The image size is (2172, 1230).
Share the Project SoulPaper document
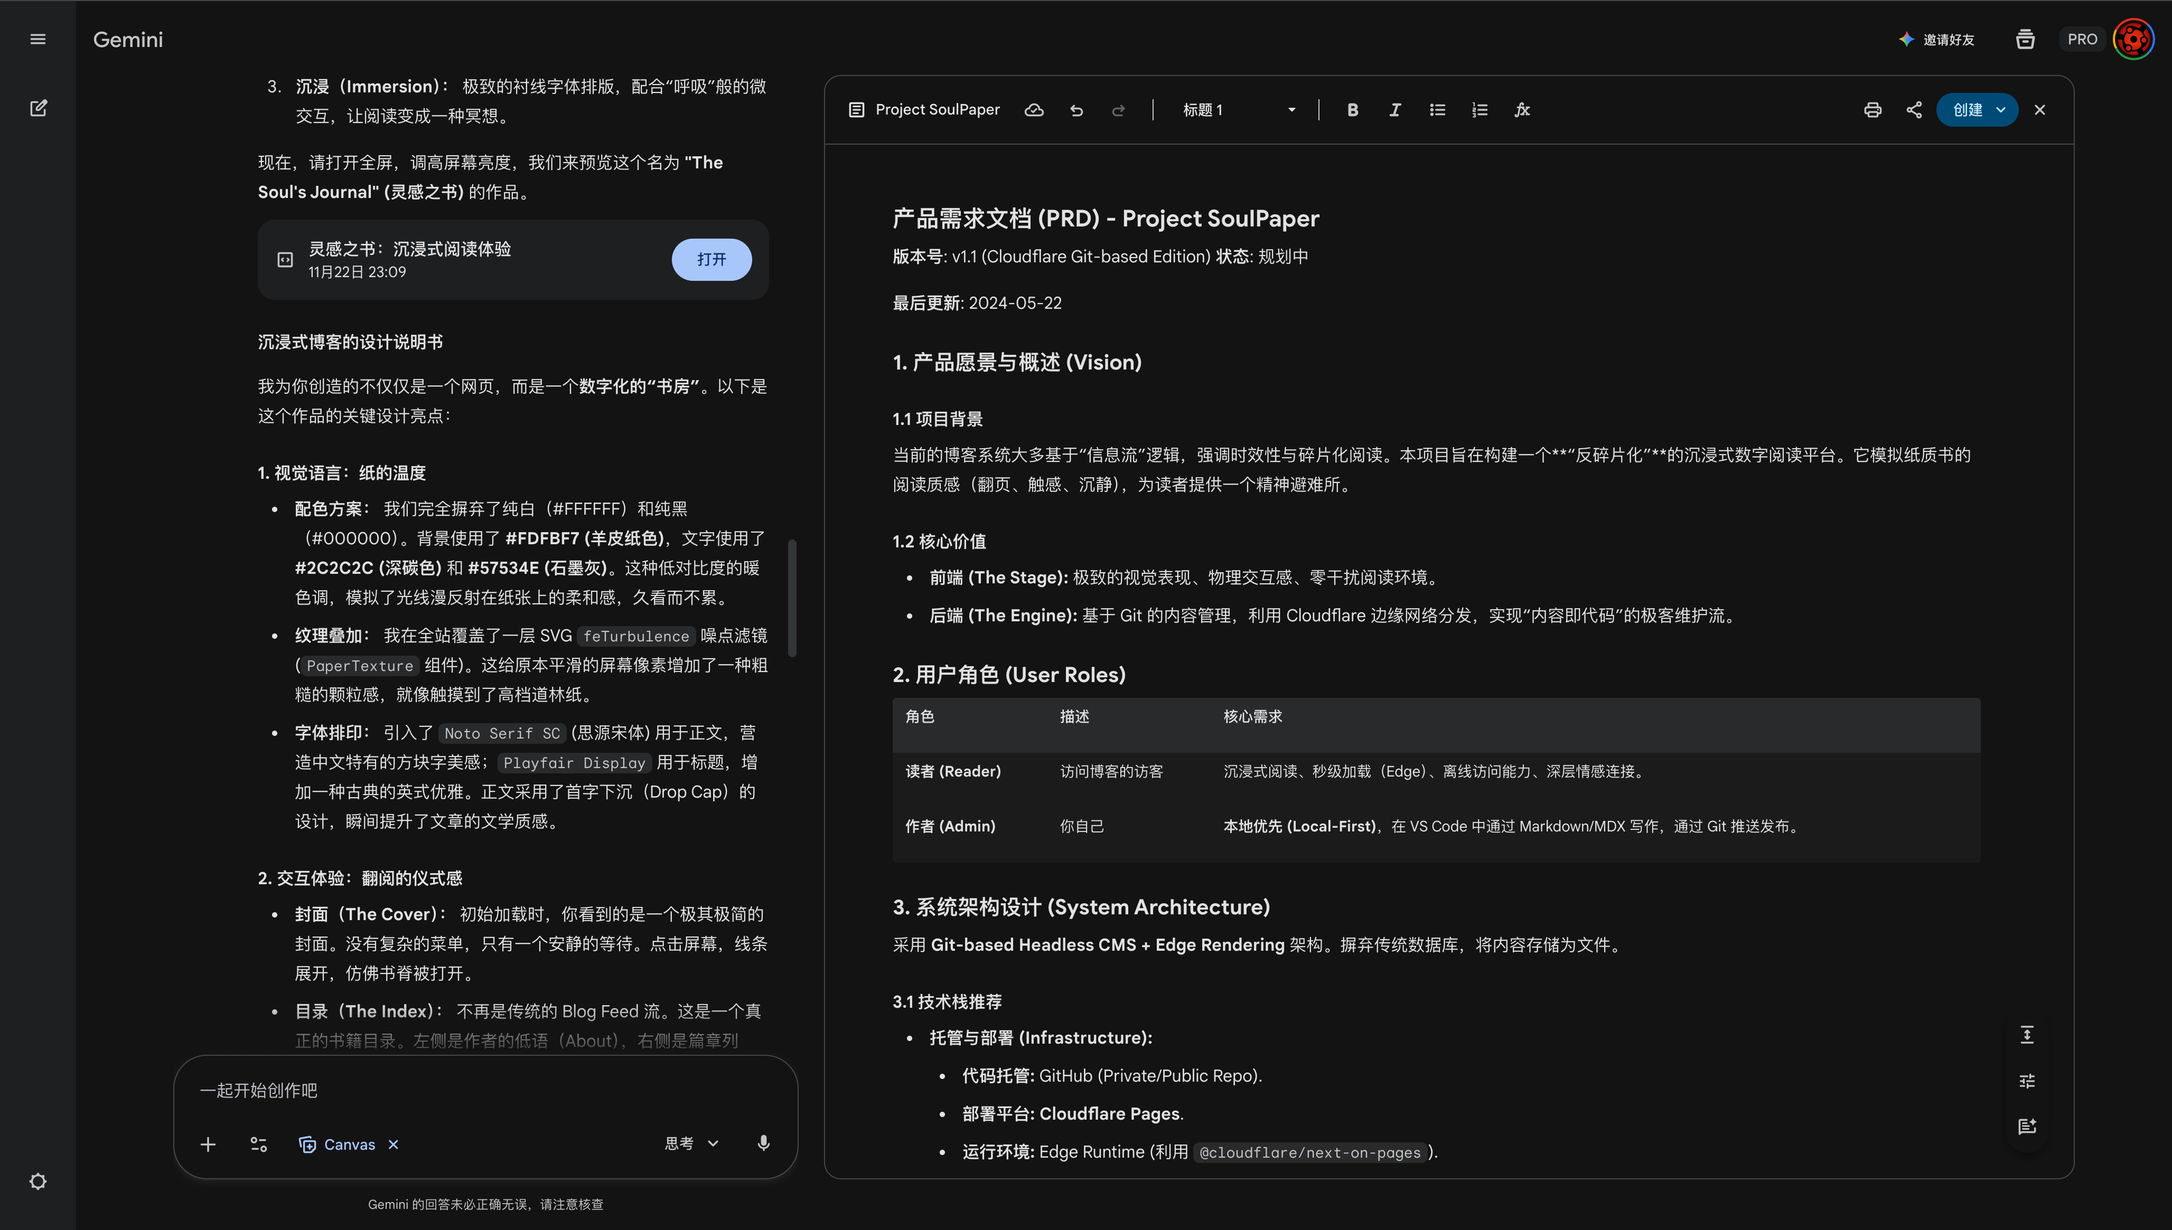(x=1914, y=110)
